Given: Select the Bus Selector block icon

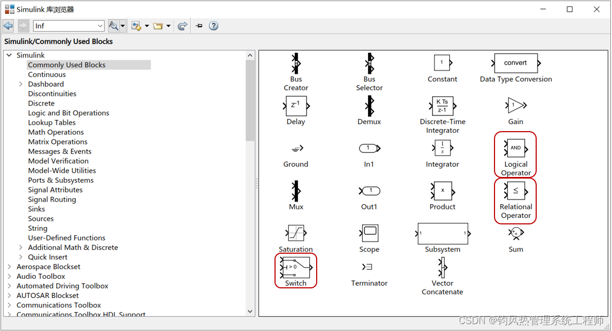Looking at the screenshot, I should pos(369,63).
